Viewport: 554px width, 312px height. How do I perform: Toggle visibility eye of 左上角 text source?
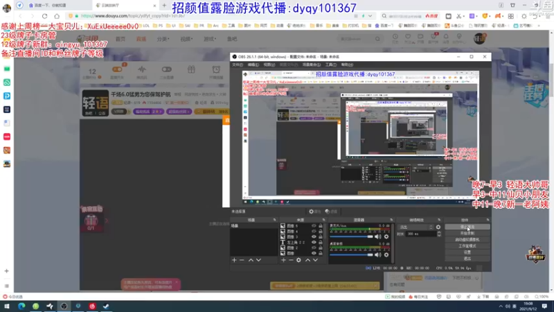pyautogui.click(x=314, y=242)
